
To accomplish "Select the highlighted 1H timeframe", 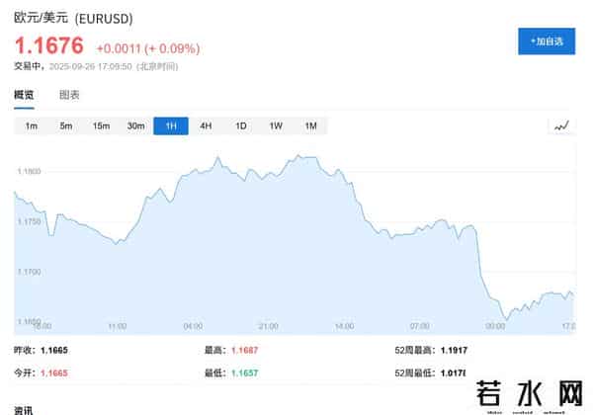I will tap(171, 125).
